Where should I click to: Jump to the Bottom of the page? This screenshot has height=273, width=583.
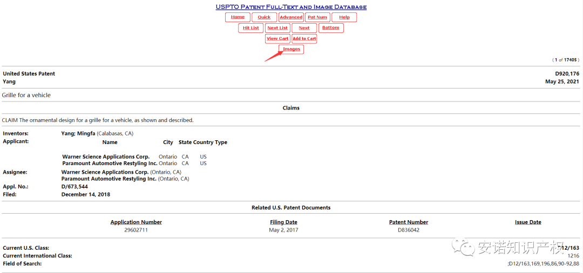[x=331, y=28]
